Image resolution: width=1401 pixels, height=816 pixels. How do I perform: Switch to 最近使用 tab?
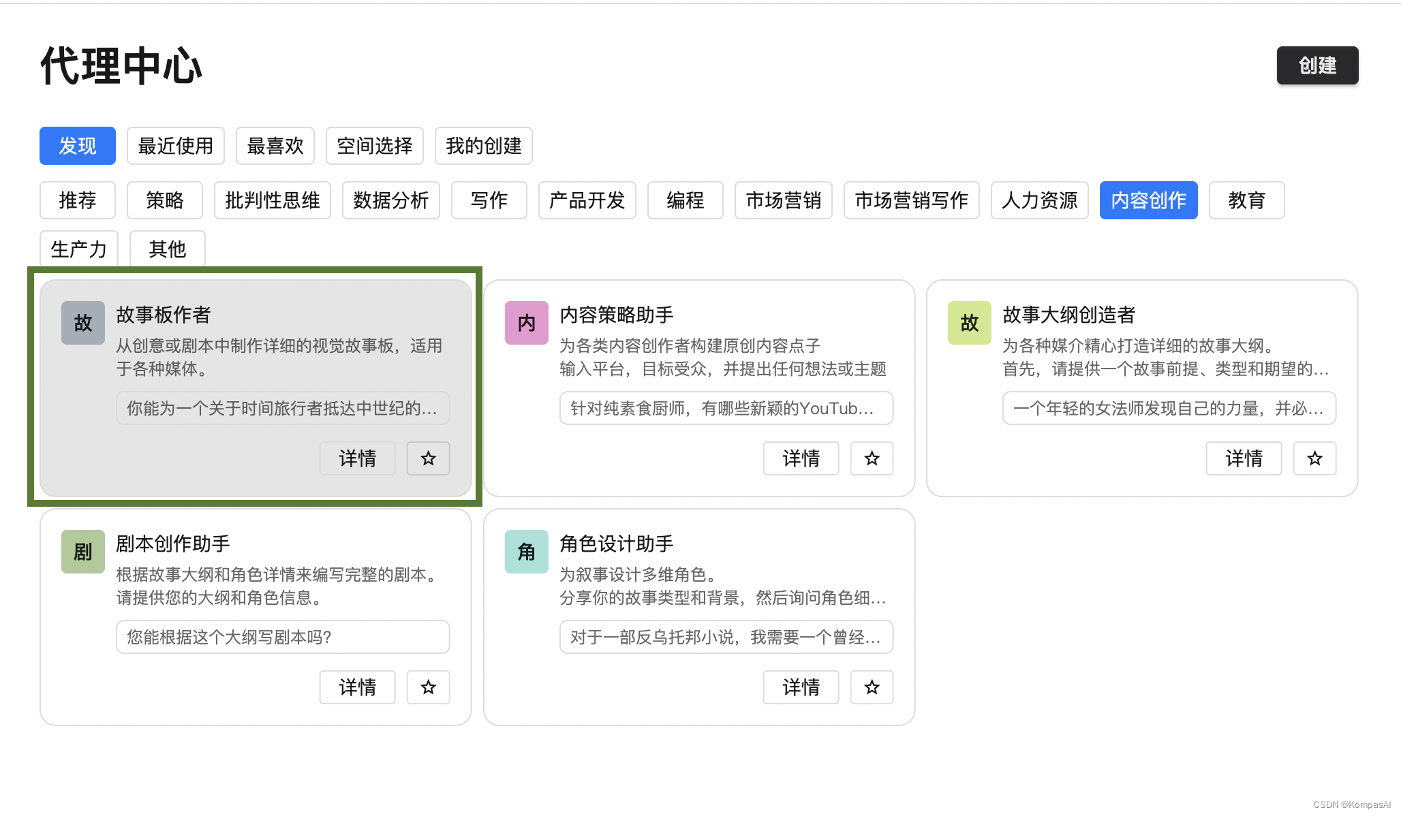(175, 146)
